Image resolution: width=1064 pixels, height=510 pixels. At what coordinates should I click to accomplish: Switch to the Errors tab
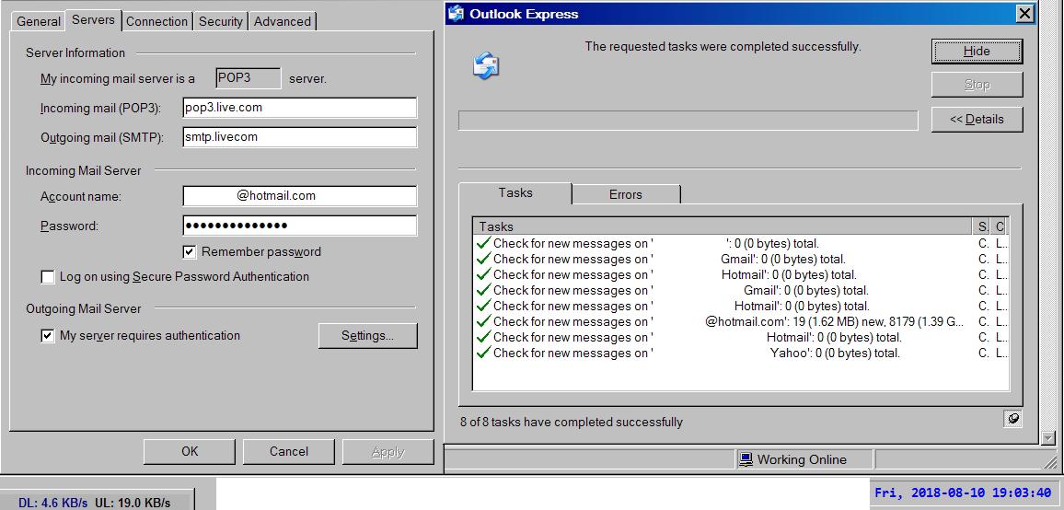626,194
